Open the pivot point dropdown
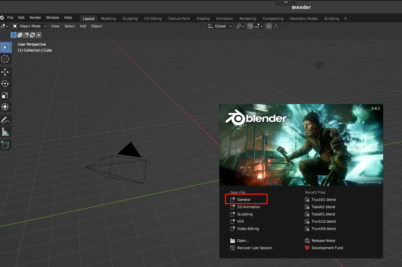 click(240, 26)
